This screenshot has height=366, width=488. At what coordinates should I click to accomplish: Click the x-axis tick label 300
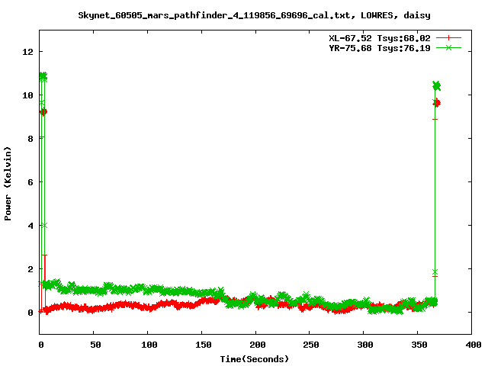(x=365, y=345)
